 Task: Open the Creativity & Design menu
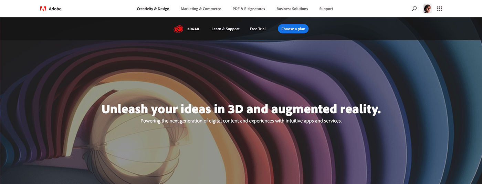(153, 9)
